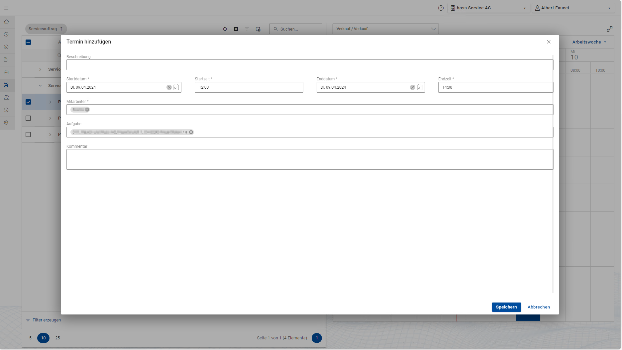Click into the Beschreibung text field
This screenshot has width=622, height=350.
(x=309, y=65)
